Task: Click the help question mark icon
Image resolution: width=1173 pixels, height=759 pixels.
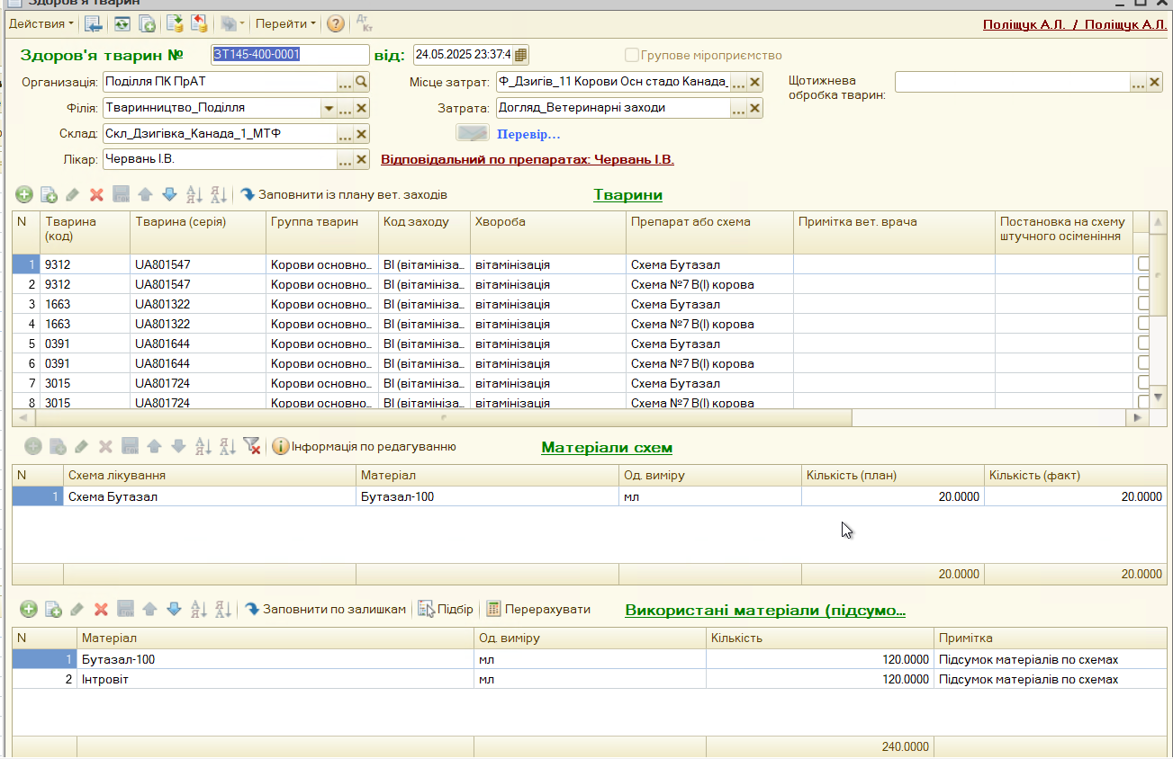Action: click(335, 24)
